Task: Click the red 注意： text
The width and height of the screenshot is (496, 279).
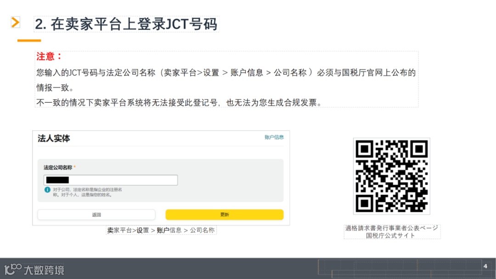Action: tap(49, 57)
